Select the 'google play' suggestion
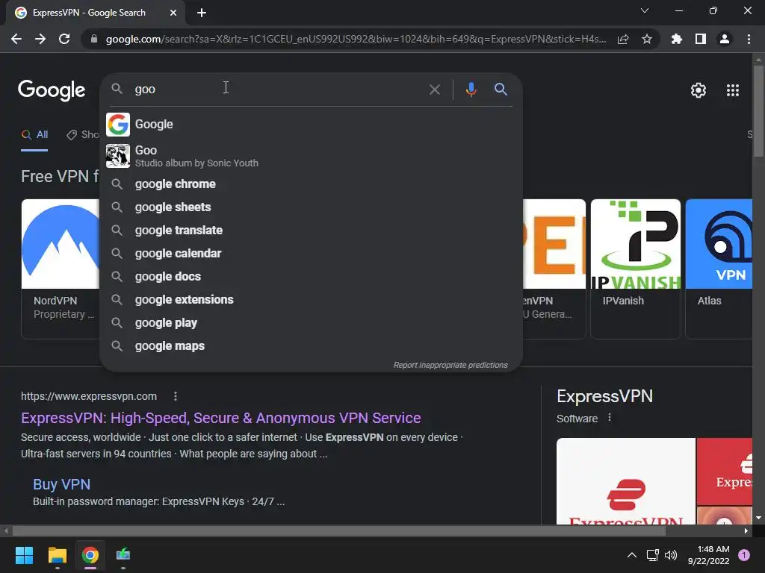 (311, 323)
